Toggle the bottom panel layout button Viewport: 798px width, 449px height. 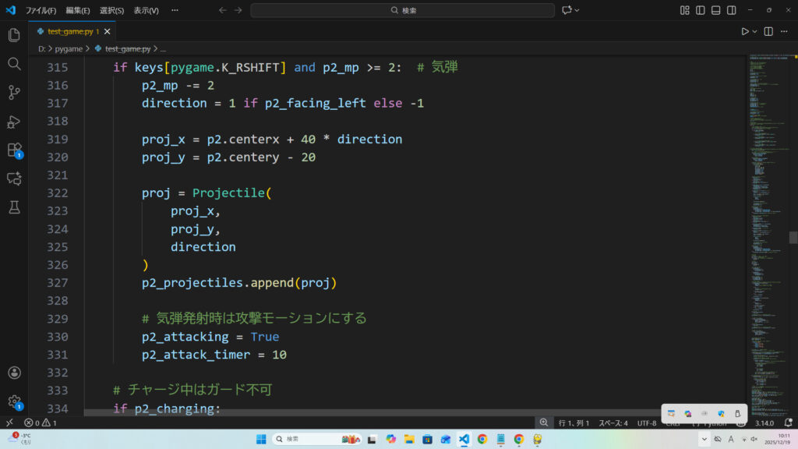(715, 10)
